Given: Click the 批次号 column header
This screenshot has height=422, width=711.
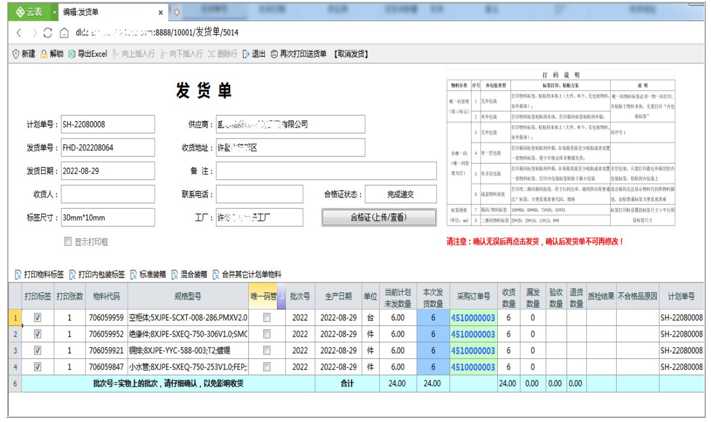Looking at the screenshot, I should click(300, 296).
